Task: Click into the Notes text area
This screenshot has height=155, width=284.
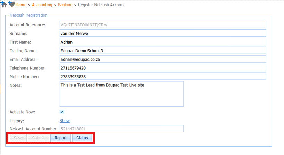Action: coord(122,94)
